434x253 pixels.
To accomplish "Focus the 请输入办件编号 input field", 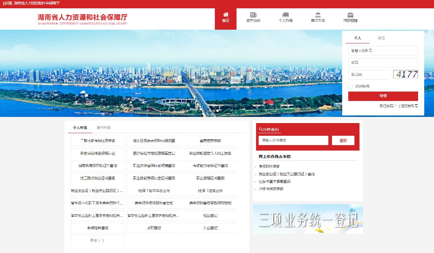I will click(293, 140).
